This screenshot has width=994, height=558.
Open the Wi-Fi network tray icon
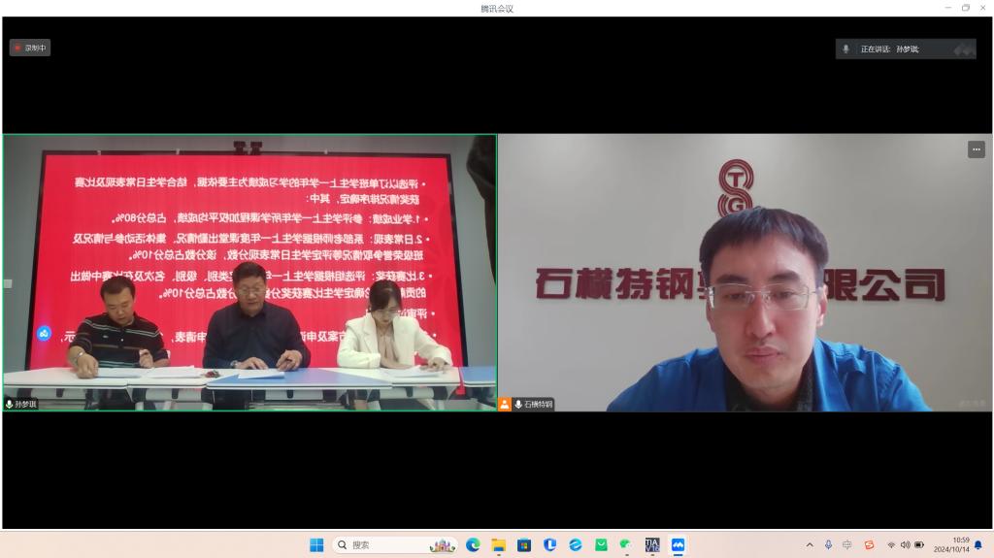pyautogui.click(x=891, y=545)
